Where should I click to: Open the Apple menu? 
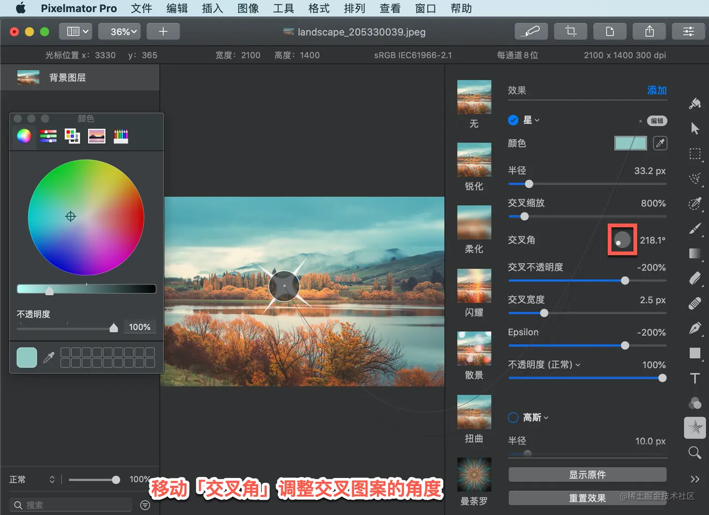21,8
